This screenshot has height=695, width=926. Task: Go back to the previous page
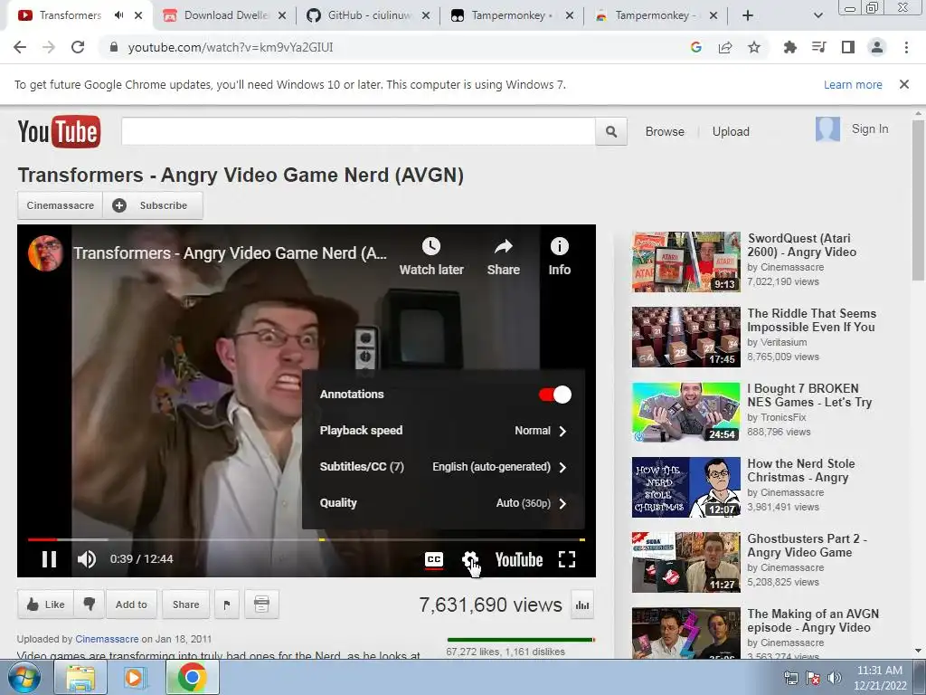pos(20,47)
